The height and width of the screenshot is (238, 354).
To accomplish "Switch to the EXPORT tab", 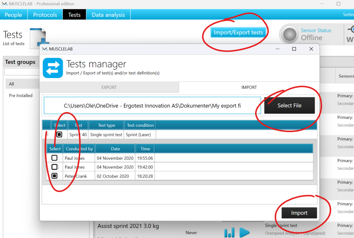I will 109,87.
